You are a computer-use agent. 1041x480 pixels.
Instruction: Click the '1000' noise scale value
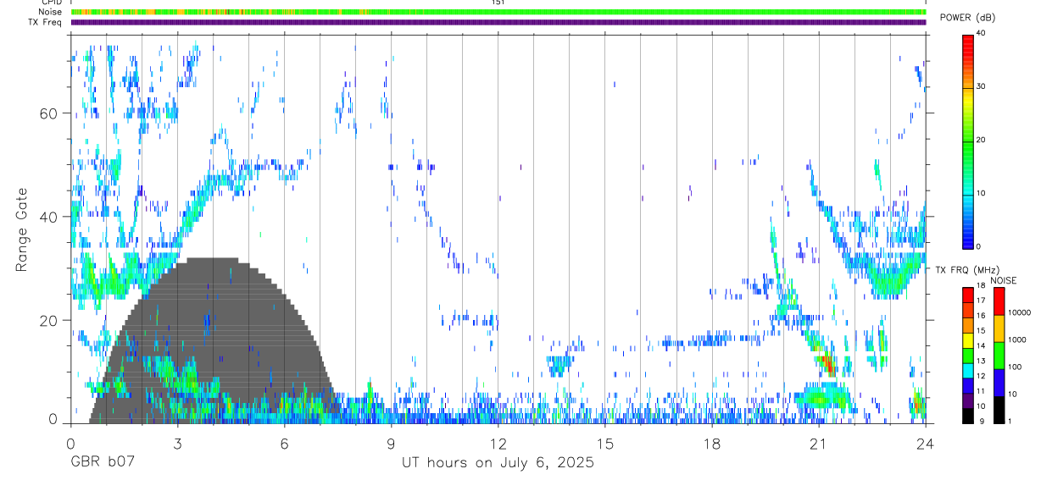(x=1017, y=339)
